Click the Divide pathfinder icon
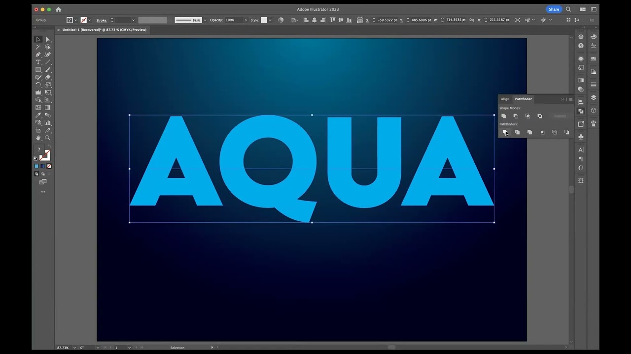The height and width of the screenshot is (354, 631). 504,132
